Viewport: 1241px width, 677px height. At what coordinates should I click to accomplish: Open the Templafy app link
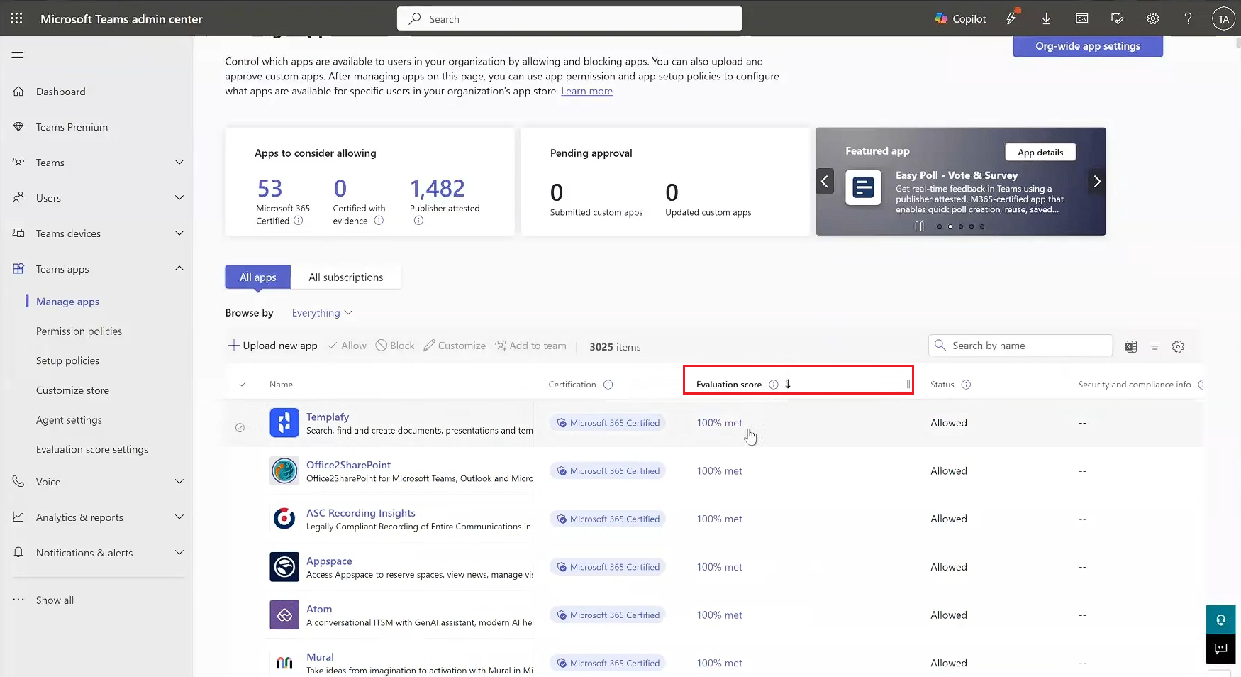point(328,417)
